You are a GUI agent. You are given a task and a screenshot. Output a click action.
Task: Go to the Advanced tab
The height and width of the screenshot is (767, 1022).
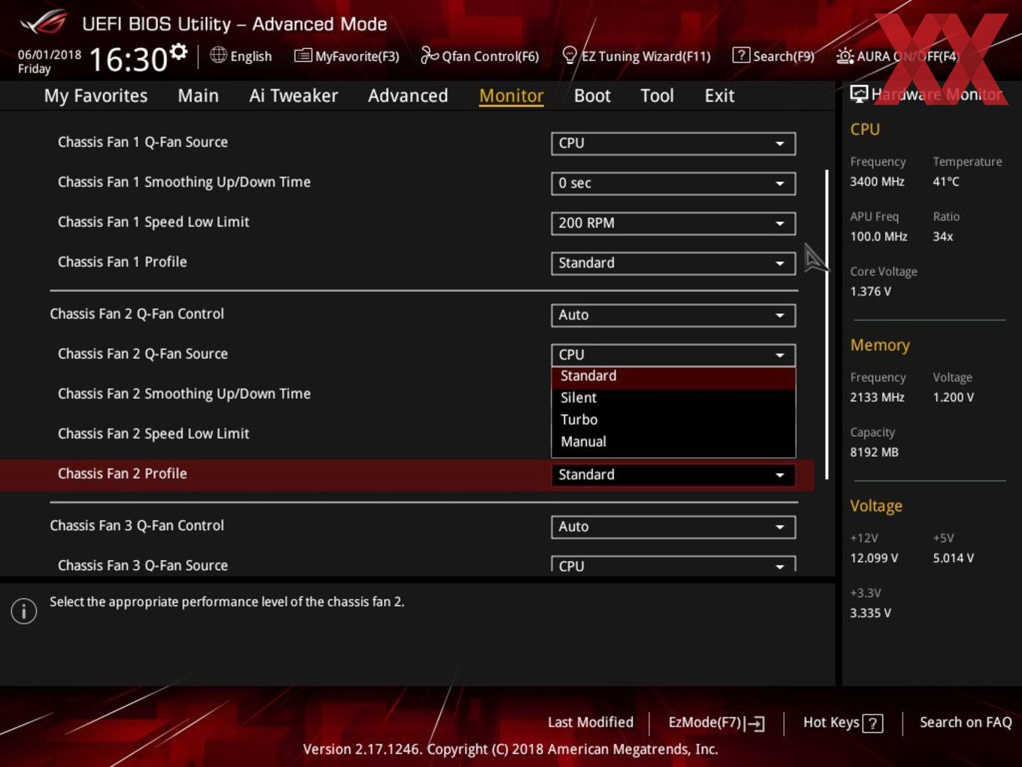tap(408, 95)
